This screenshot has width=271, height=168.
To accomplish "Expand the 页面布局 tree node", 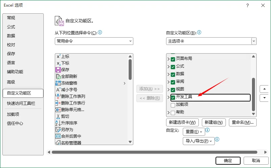I will (x=168, y=59).
